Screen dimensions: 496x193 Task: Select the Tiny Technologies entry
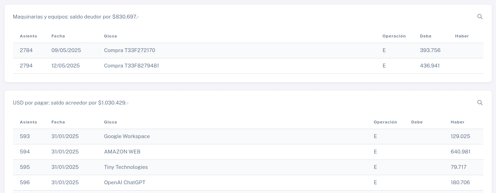(126, 167)
